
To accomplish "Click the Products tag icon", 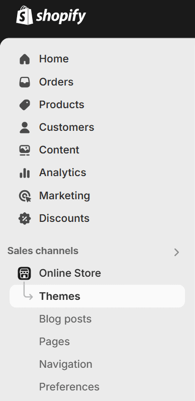I will [25, 105].
